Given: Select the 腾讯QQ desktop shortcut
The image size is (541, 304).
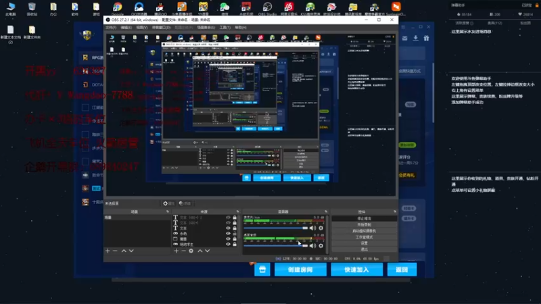Looking at the screenshot, I should coord(160,9).
